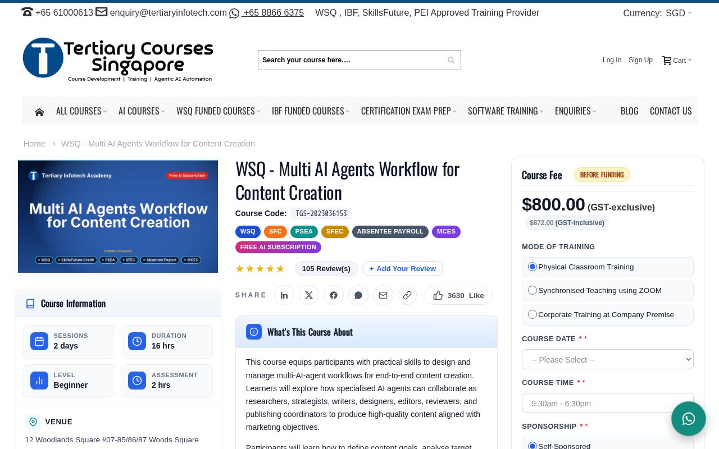719x449 pixels.
Task: Click the Log In link
Action: point(612,60)
